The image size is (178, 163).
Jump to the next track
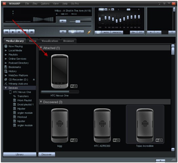click(32, 32)
